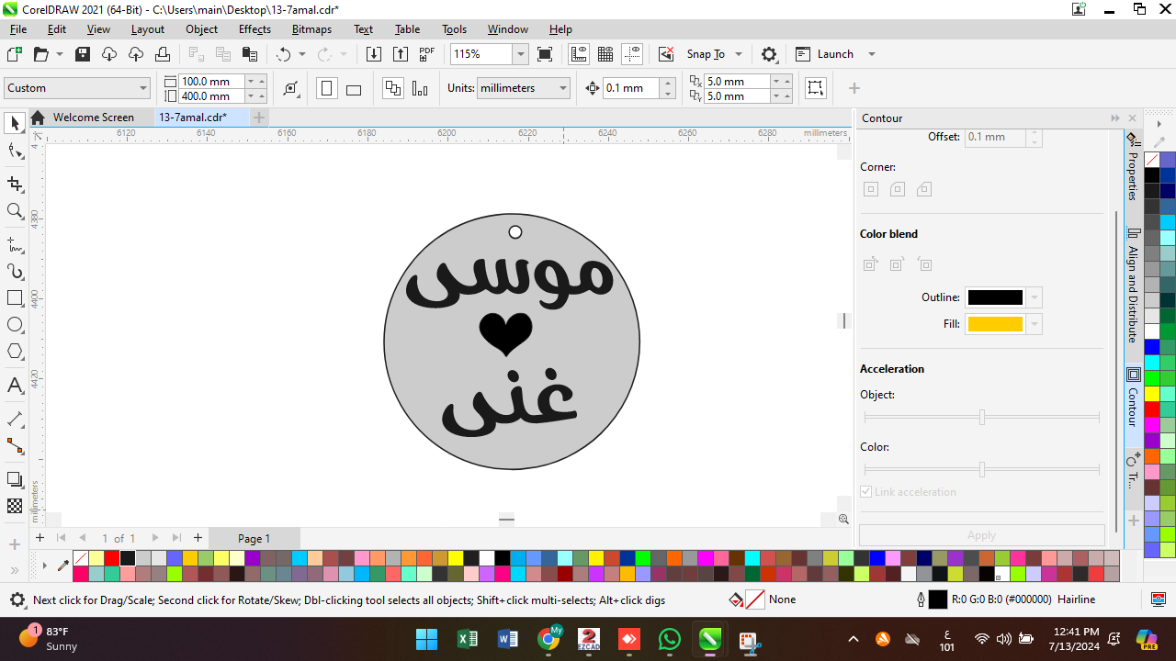This screenshot has width=1176, height=661.
Task: Click the Apply button in Contour
Action: click(981, 535)
